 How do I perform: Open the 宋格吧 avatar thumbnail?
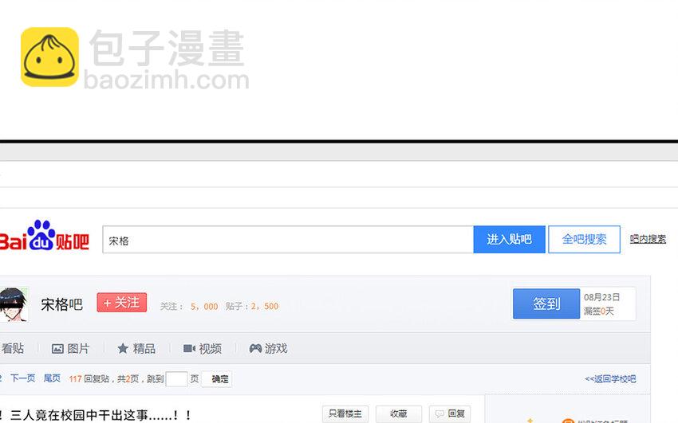[x=14, y=305]
